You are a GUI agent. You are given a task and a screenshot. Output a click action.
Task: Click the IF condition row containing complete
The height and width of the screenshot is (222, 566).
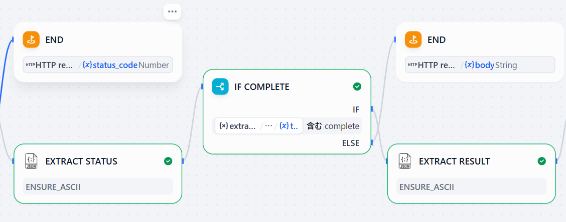(288, 126)
